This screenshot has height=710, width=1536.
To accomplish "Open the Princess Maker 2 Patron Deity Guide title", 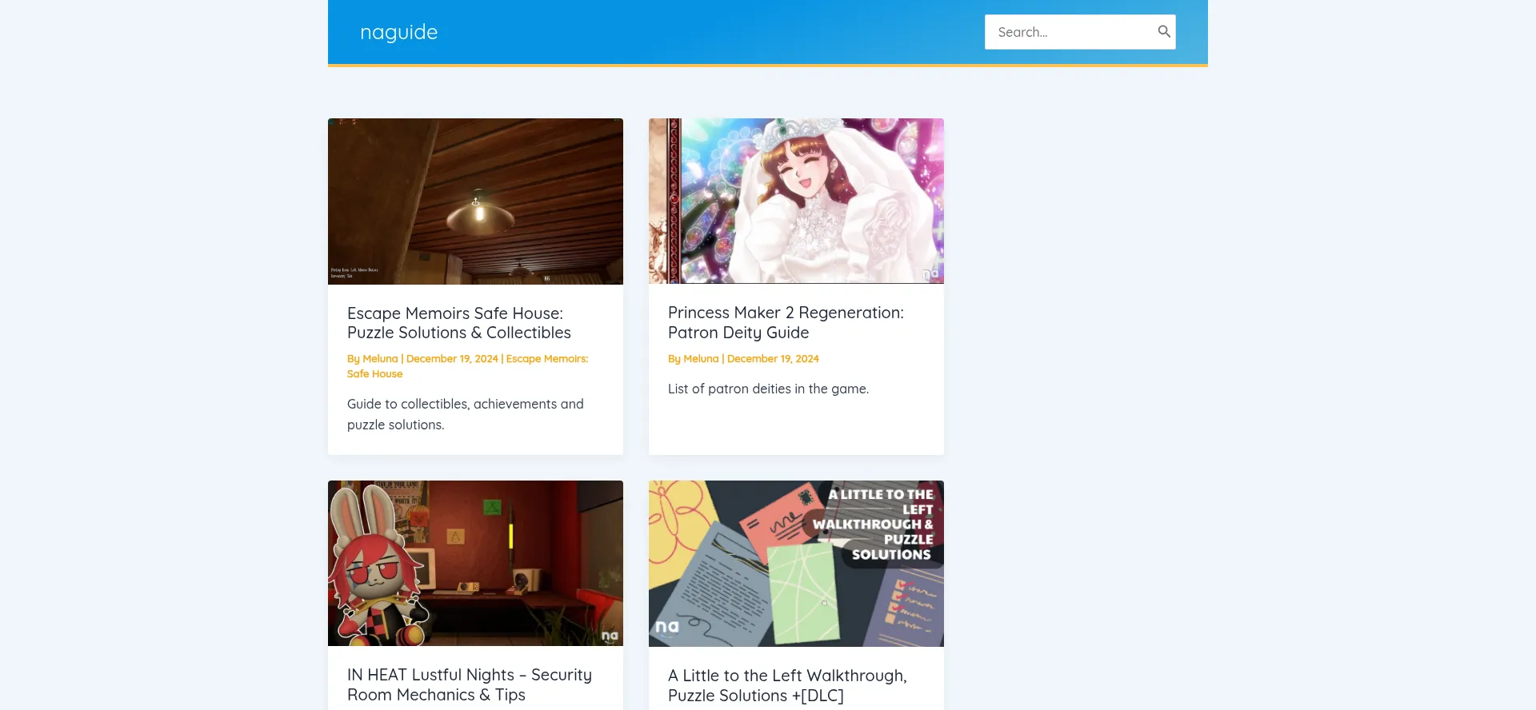I will coord(785,322).
